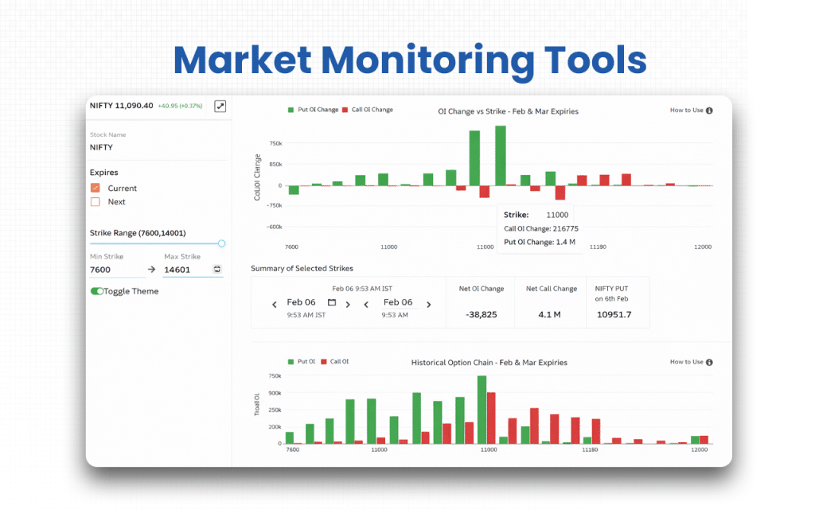The height and width of the screenshot is (509, 815).
Task: Click the Strike Range slider handle
Action: 221,243
